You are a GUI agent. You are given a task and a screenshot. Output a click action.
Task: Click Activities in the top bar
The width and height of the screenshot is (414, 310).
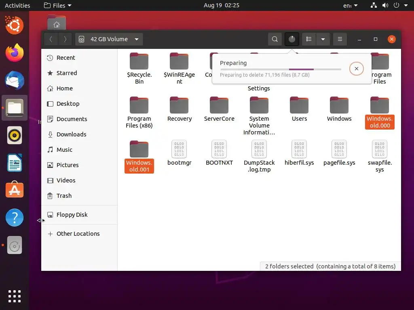click(x=17, y=5)
